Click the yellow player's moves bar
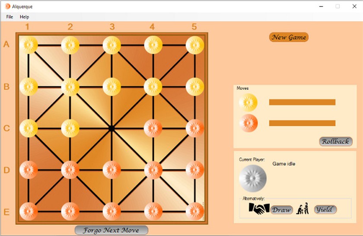363x236 pixels. 302,102
